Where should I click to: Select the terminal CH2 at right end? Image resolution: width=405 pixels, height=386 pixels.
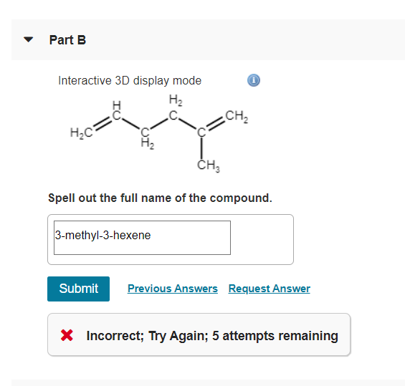(237, 116)
